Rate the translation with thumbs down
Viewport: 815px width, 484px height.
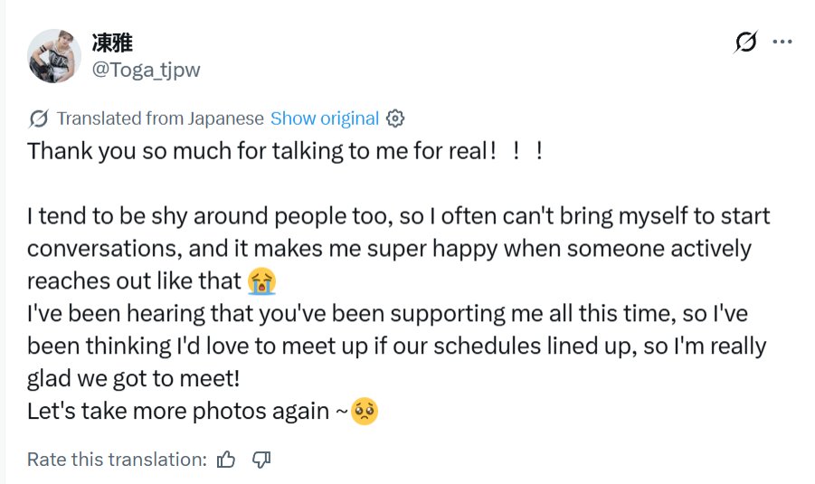[x=261, y=460]
